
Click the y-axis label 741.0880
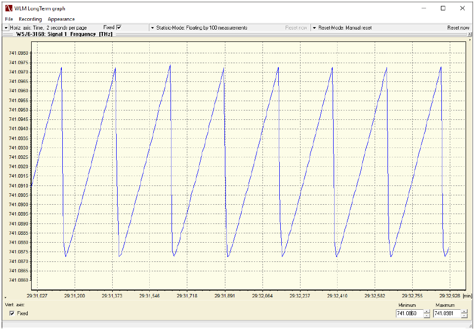coord(18,243)
